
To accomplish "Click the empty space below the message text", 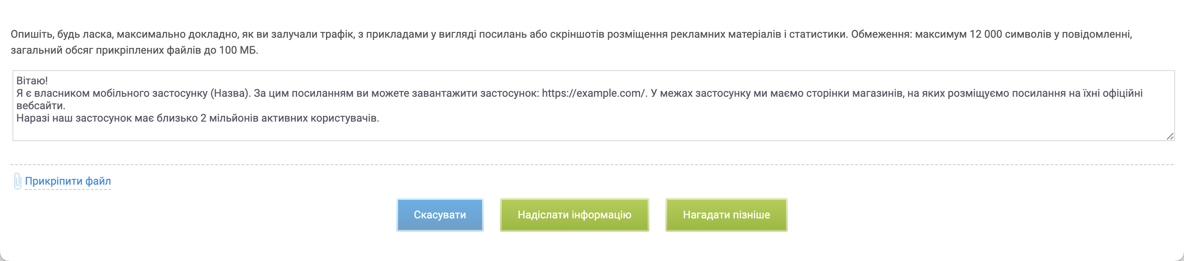I will (593, 132).
